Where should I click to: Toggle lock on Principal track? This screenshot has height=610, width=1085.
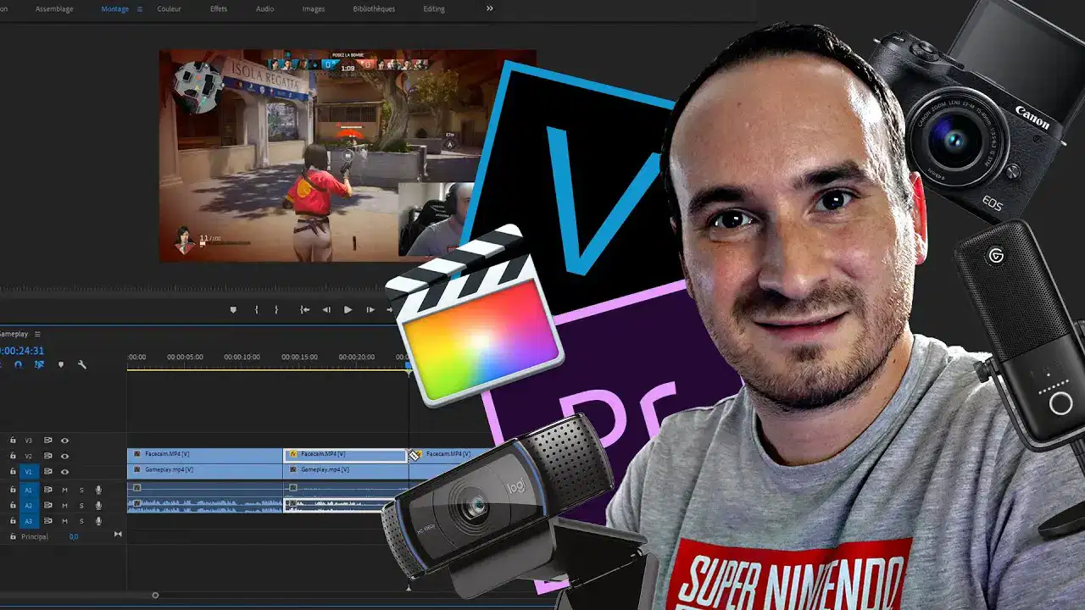point(13,536)
